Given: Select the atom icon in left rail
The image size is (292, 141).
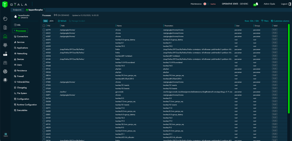Looking at the screenshot, I should [5, 45].
